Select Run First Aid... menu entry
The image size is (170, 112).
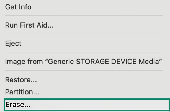click(x=29, y=25)
